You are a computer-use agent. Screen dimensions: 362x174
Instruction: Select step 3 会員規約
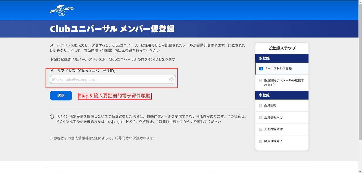[282, 105]
